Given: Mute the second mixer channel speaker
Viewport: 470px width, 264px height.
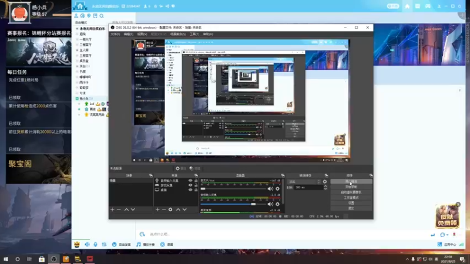Looking at the screenshot, I should 270,204.
